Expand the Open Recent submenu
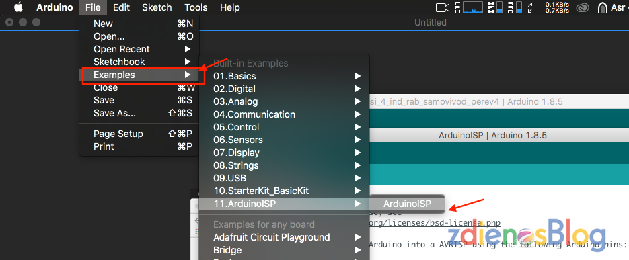 tap(139, 49)
